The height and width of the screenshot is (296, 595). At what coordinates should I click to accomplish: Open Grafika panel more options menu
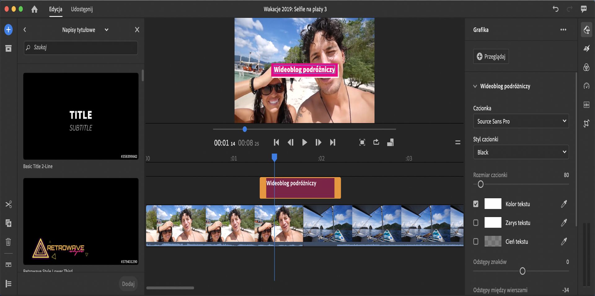[563, 30]
